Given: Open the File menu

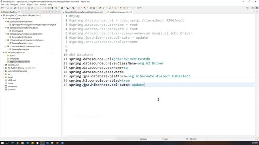Looking at the screenshot, I should [x=2, y=4].
